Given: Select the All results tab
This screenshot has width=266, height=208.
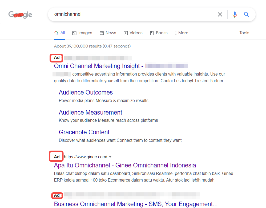Looking at the screenshot, I should pyautogui.click(x=59, y=33).
